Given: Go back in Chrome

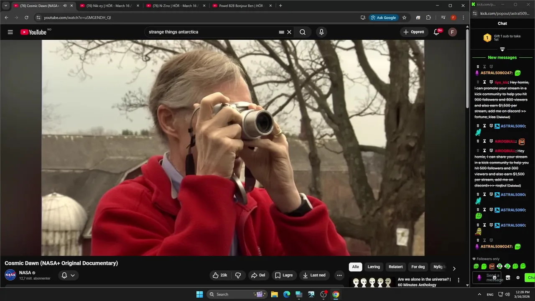Looking at the screenshot, I should tap(6, 18).
